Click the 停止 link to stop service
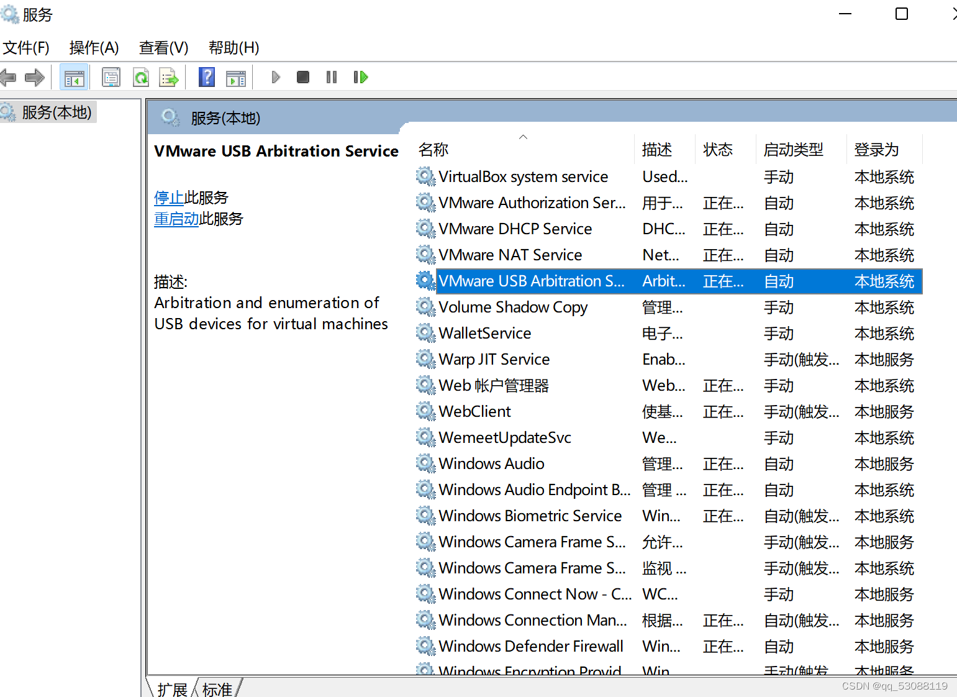Image resolution: width=957 pixels, height=697 pixels. 169,198
